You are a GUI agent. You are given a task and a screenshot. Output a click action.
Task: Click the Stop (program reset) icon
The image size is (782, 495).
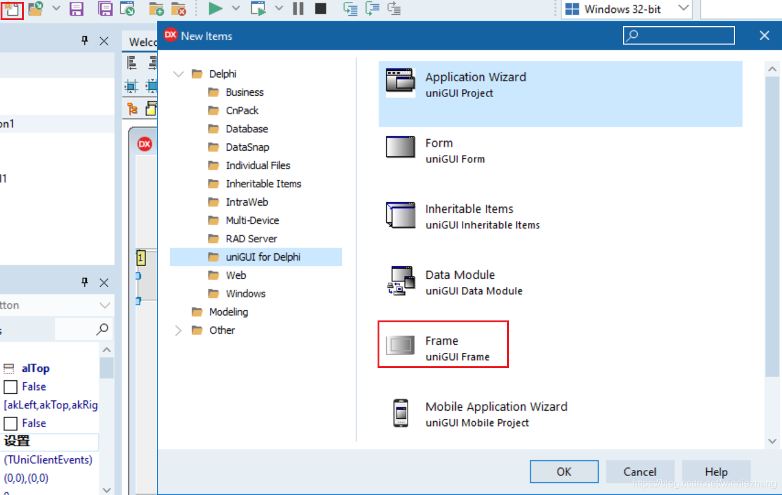click(320, 9)
